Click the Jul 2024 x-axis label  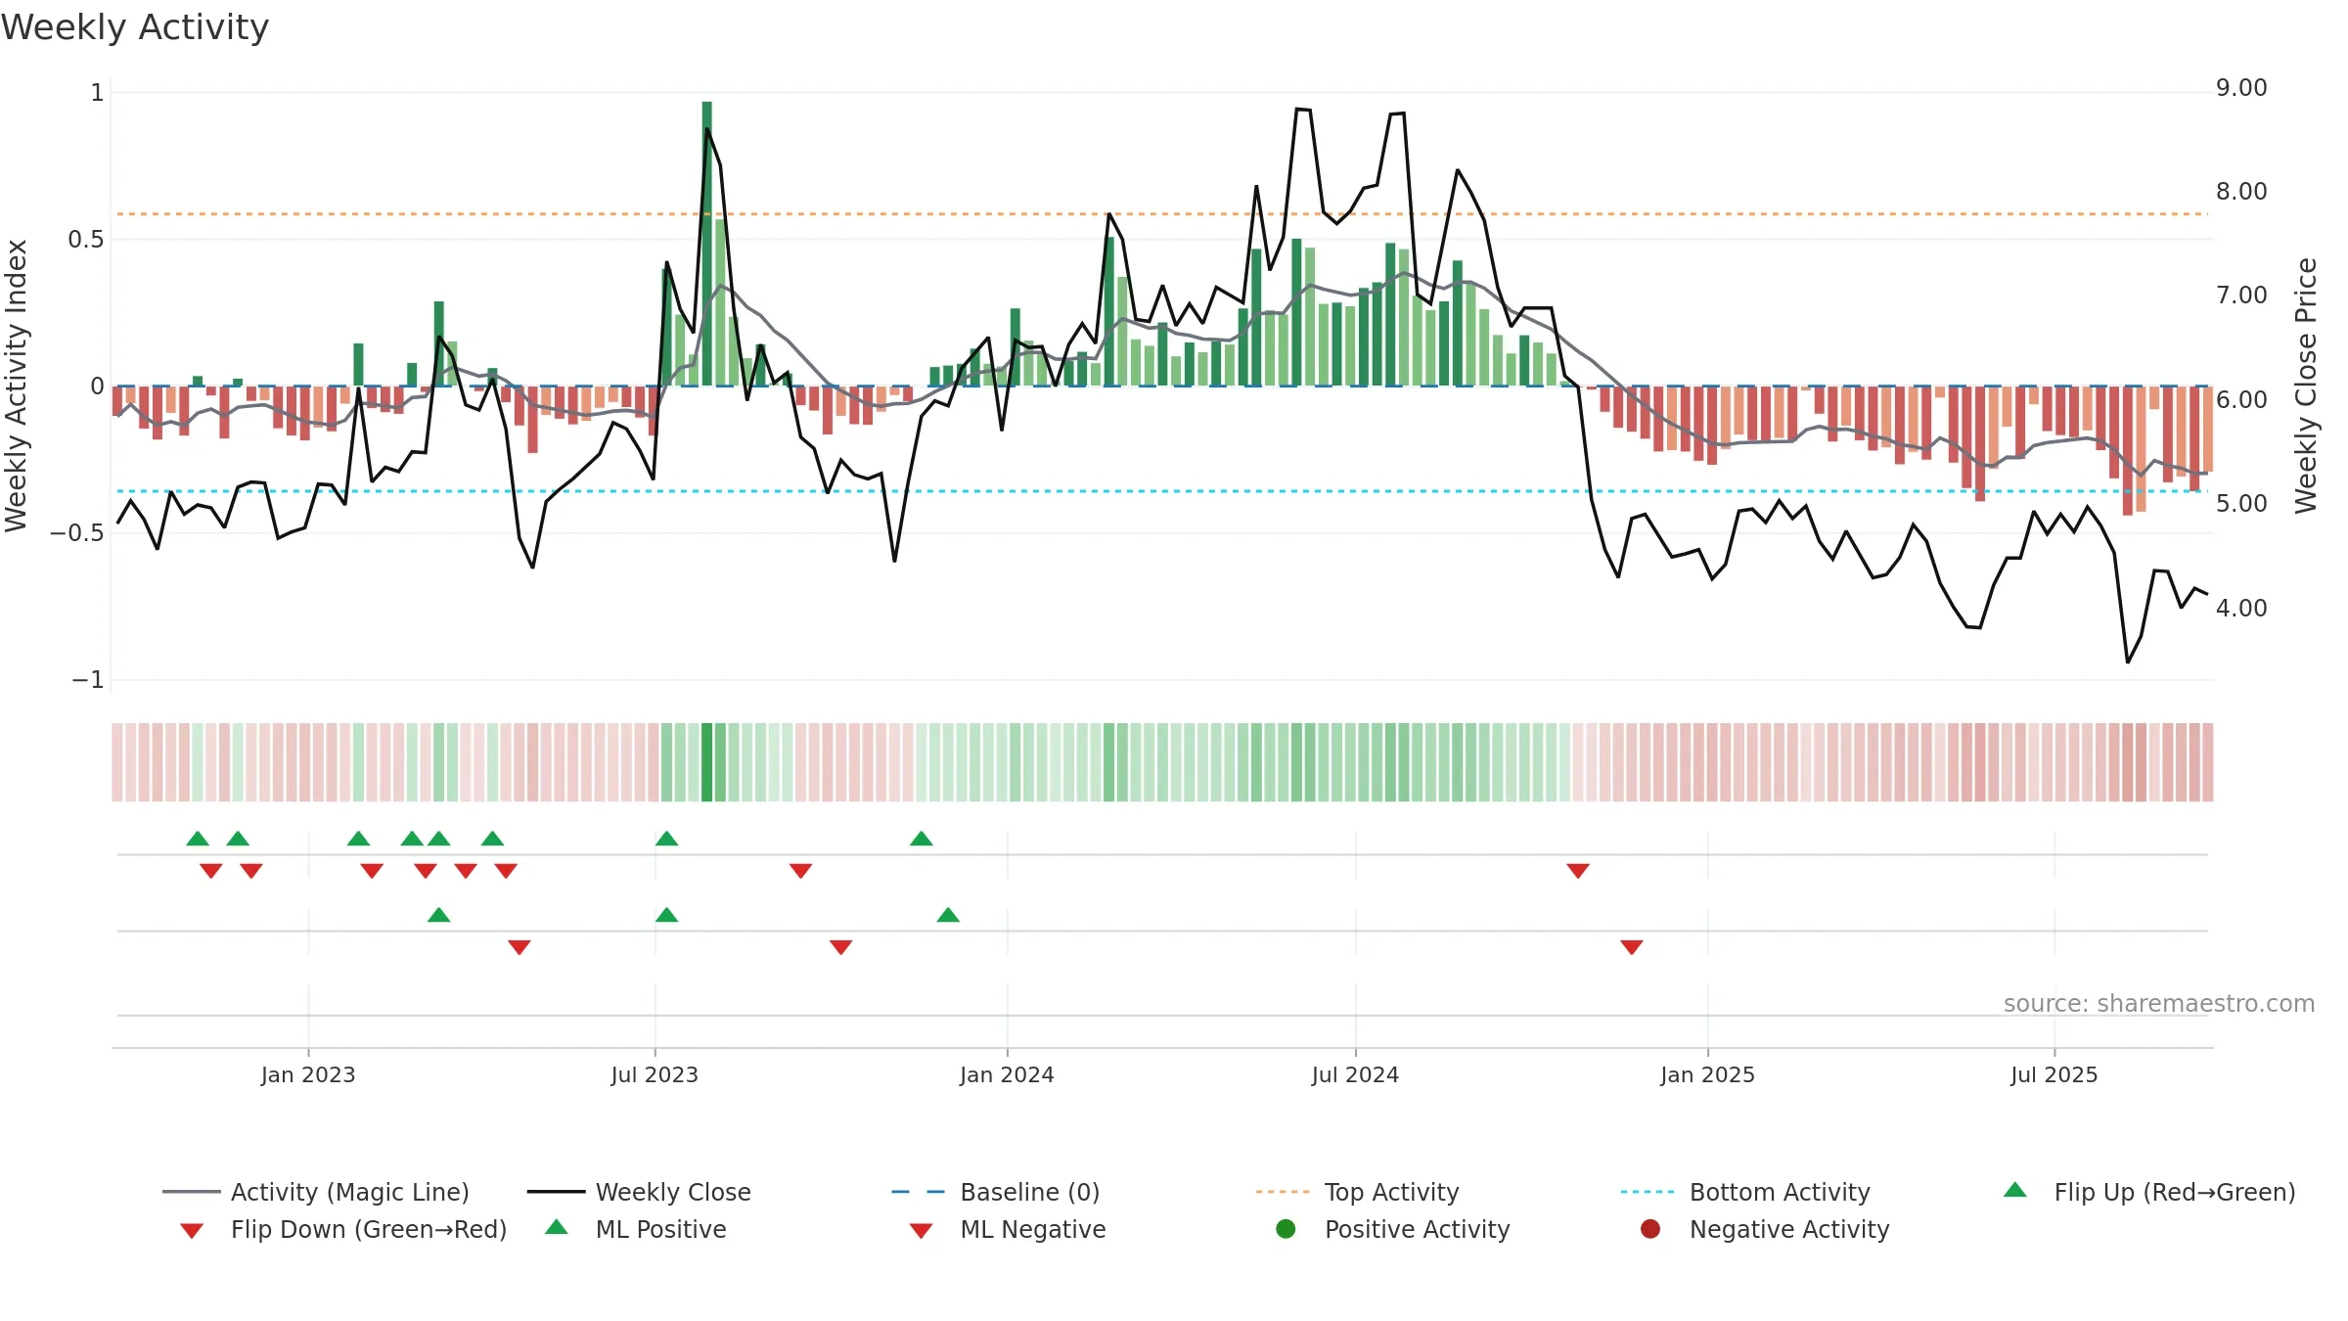click(1355, 1074)
